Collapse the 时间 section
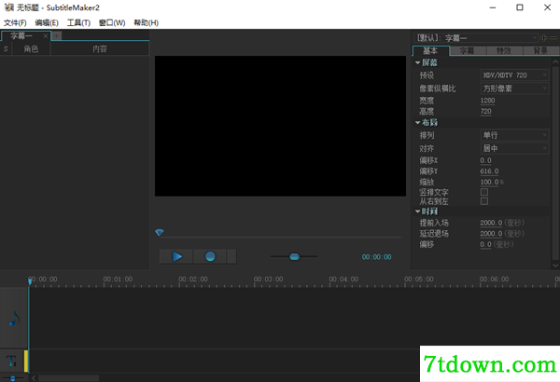560x382 pixels. click(x=417, y=211)
